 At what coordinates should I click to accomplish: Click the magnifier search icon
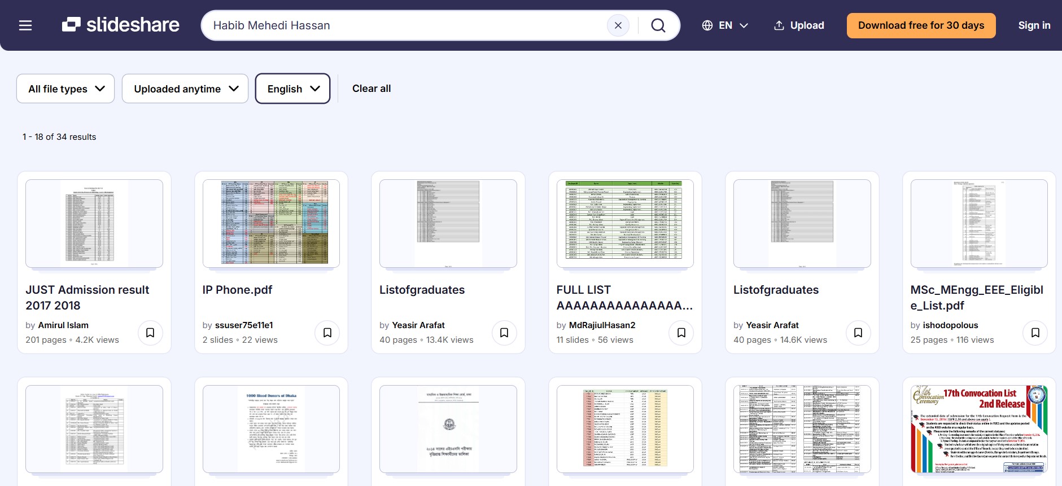coord(658,25)
